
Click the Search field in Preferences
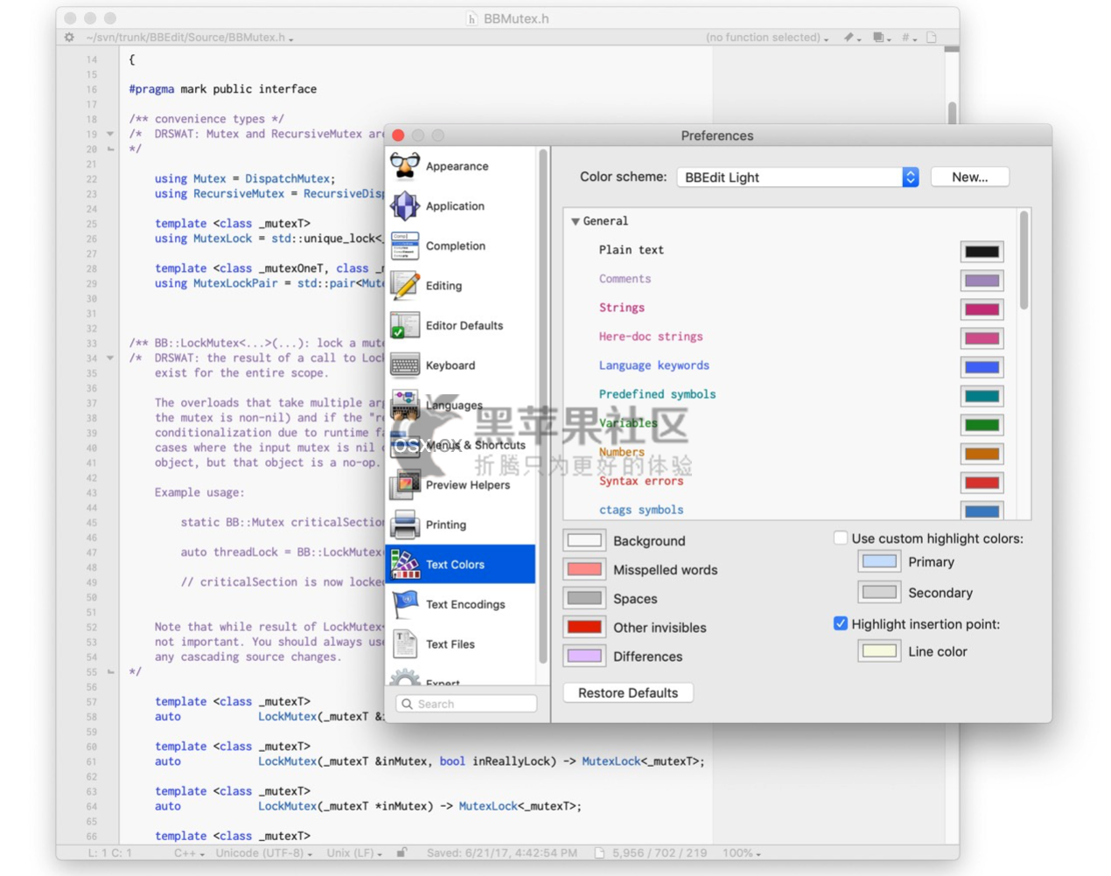click(x=466, y=704)
